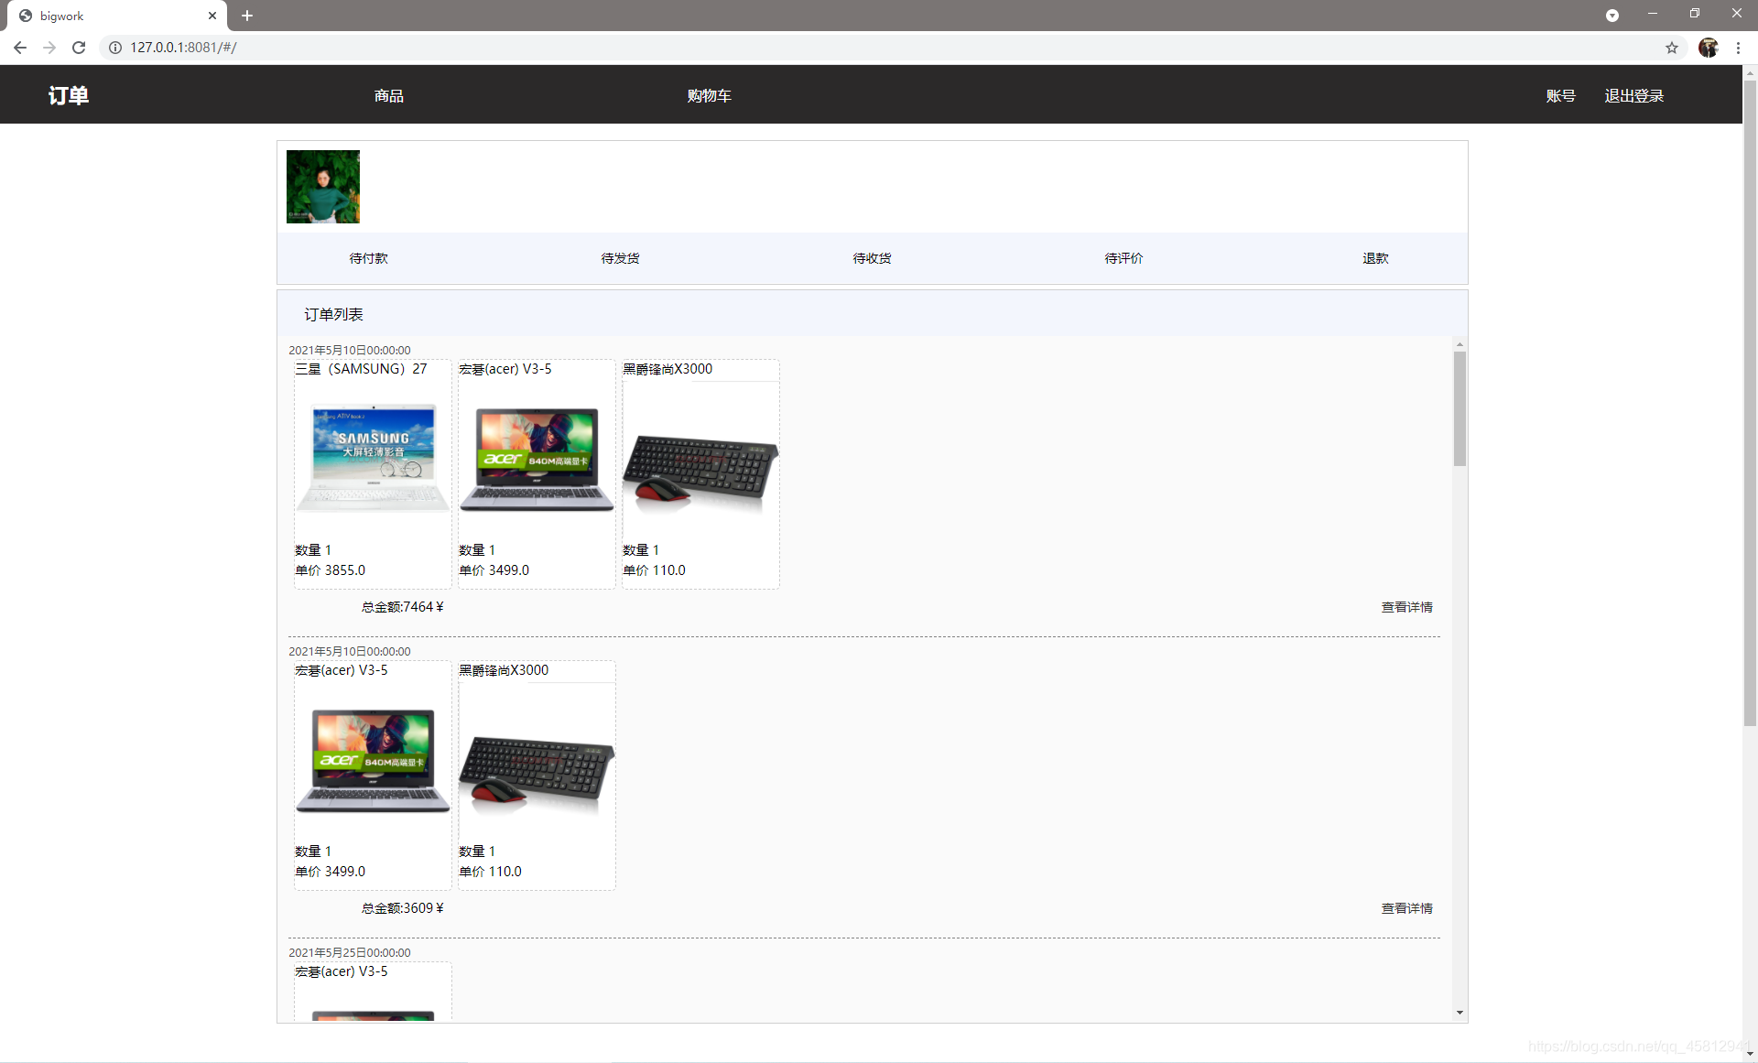Close the bigwork tab
The image size is (1758, 1063).
pyautogui.click(x=212, y=16)
